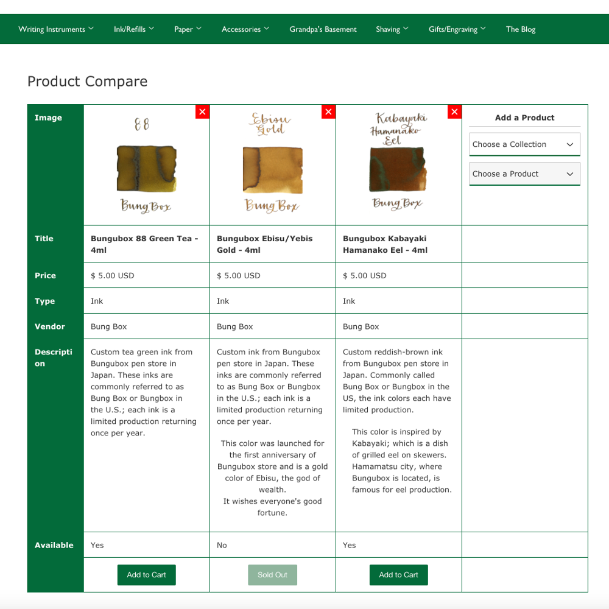The image size is (609, 609).
Task: Expand the Gifts/Engraving menu
Action: 457,29
